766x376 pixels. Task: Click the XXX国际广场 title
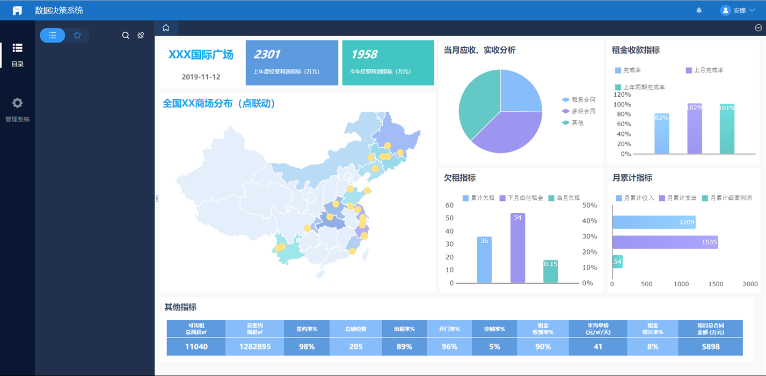tap(201, 55)
